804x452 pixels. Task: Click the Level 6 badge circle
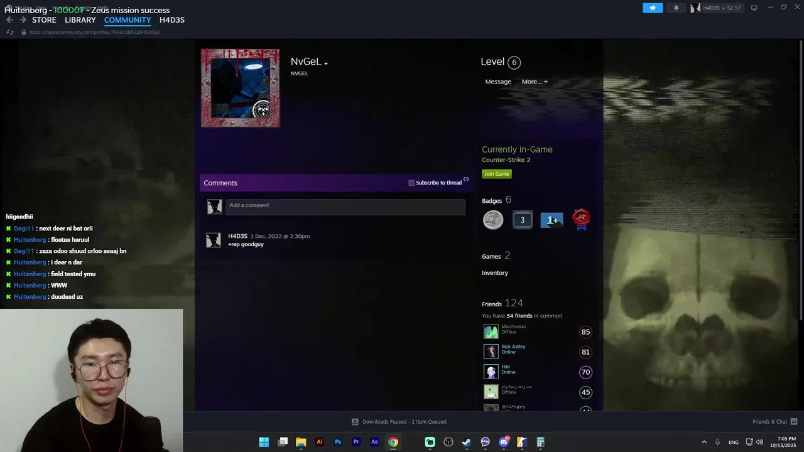click(514, 62)
